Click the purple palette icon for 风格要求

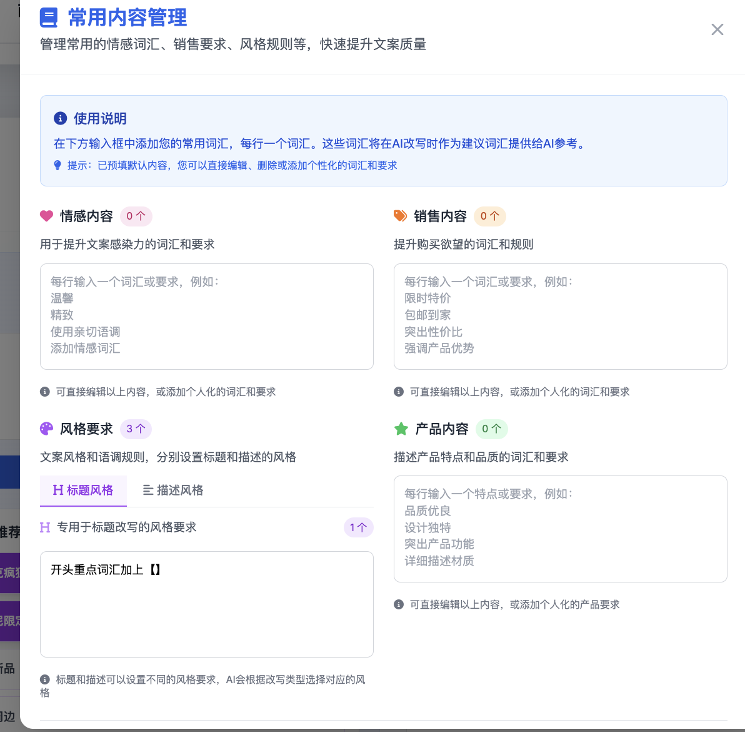click(47, 429)
